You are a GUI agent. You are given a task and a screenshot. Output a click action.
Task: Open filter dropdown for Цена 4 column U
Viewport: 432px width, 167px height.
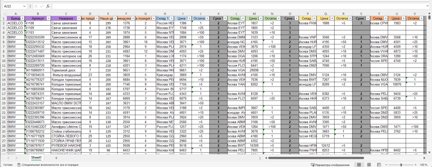(403, 18)
